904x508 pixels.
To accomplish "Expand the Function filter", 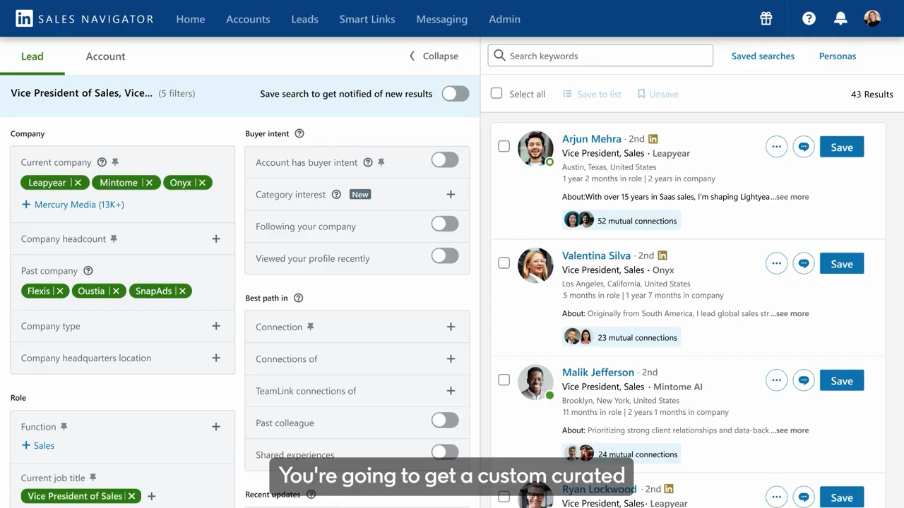I will (x=216, y=427).
